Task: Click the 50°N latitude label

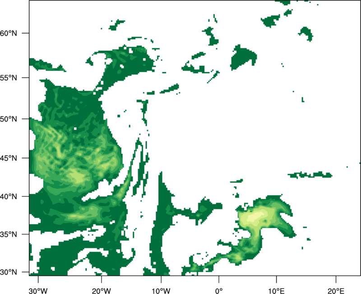Action: [9, 119]
